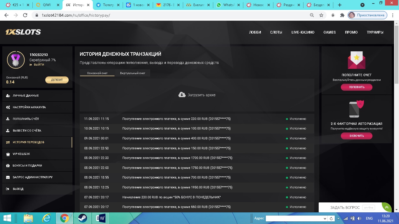The height and width of the screenshot is (224, 399).
Task: Click the ПОПОЛНИТЬ button
Action: coord(357,87)
